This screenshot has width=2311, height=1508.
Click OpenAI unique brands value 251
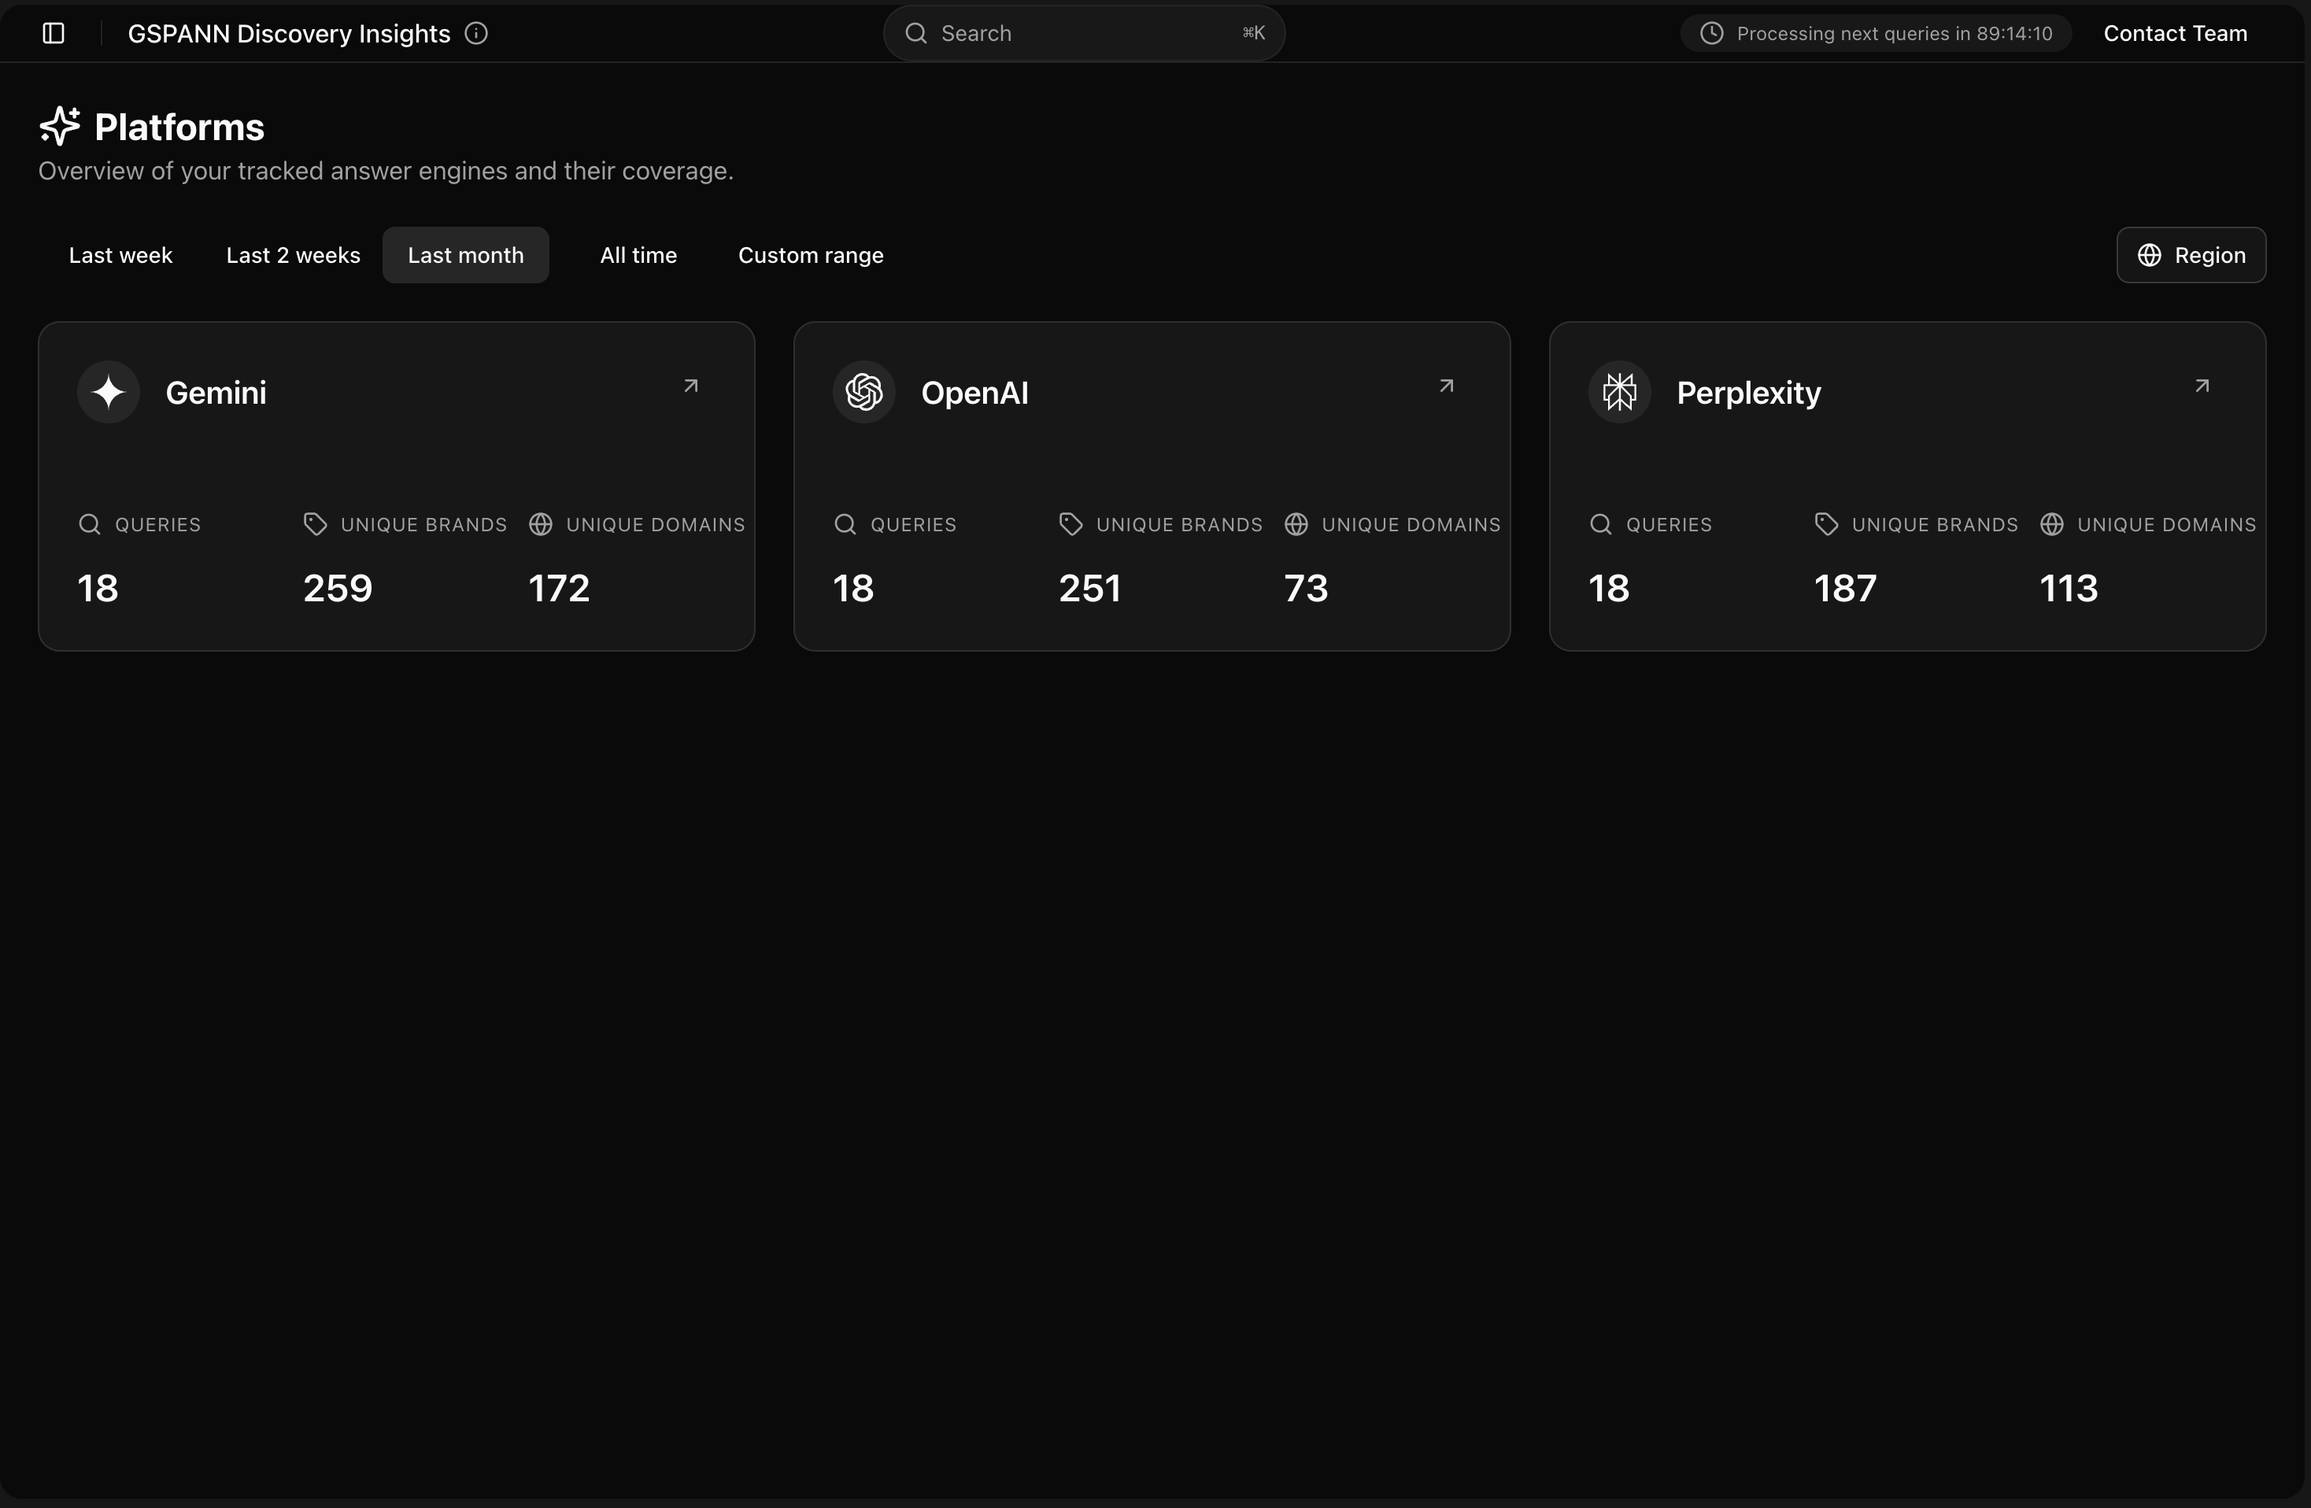[1090, 589]
